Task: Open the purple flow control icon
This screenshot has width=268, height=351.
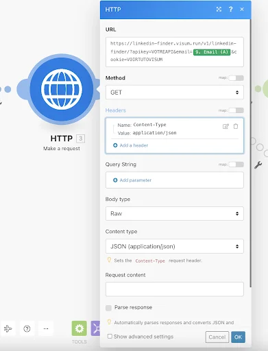Action: 95,328
